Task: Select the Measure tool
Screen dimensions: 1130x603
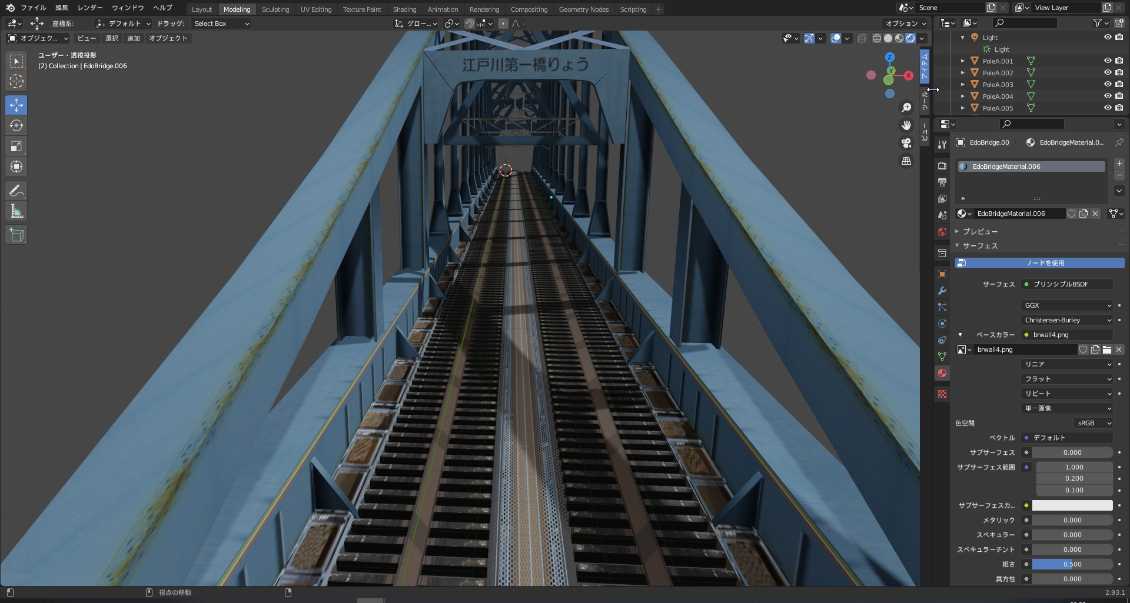Action: [16, 211]
